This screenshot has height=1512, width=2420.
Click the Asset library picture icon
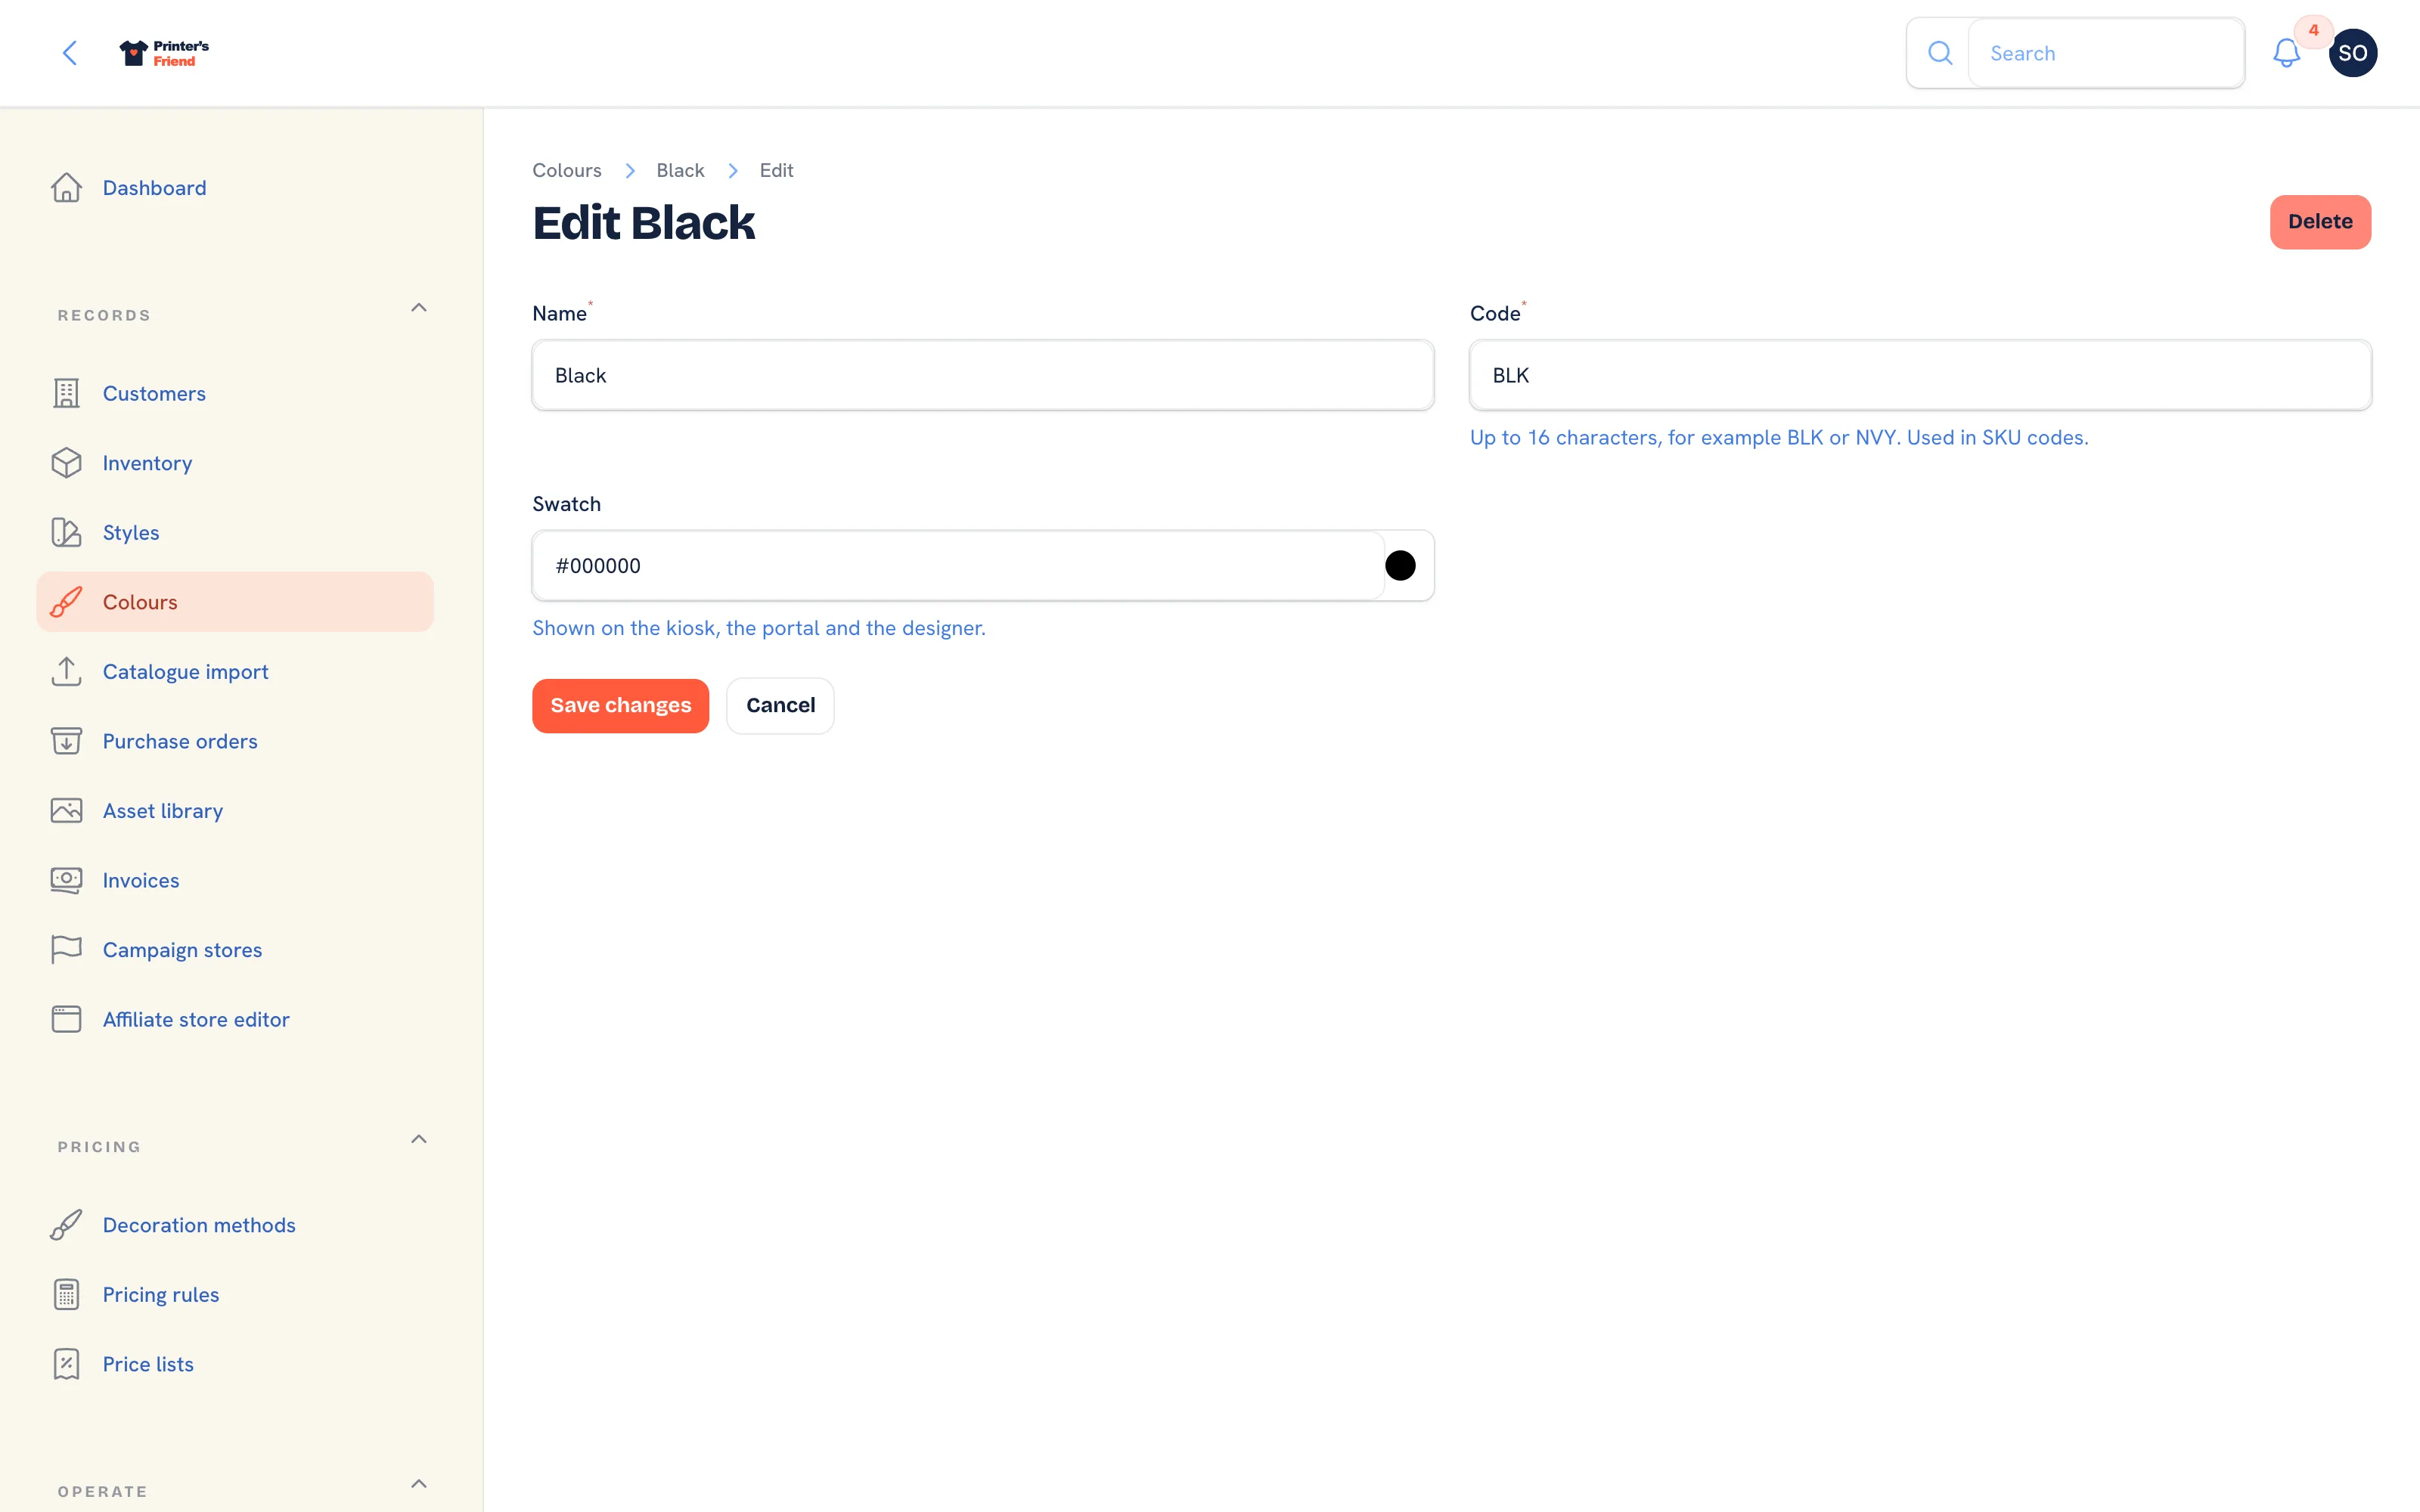coord(66,810)
